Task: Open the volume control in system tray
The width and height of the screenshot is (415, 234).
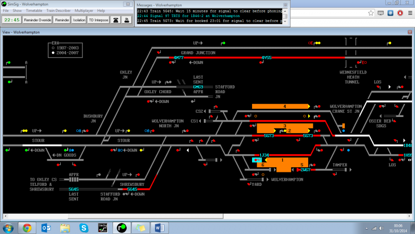Action: pos(381,228)
